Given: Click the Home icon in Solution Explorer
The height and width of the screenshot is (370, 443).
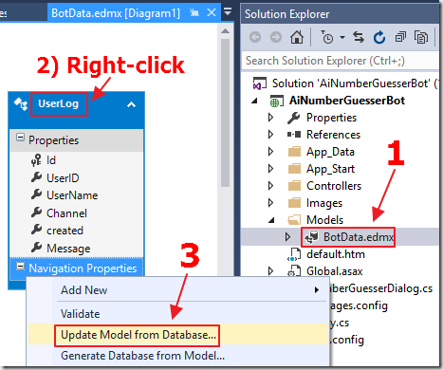Looking at the screenshot, I should (297, 37).
